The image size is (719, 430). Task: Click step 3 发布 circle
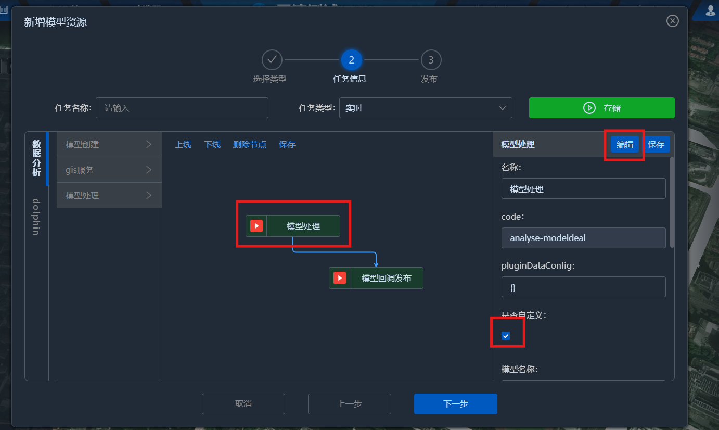click(x=431, y=60)
